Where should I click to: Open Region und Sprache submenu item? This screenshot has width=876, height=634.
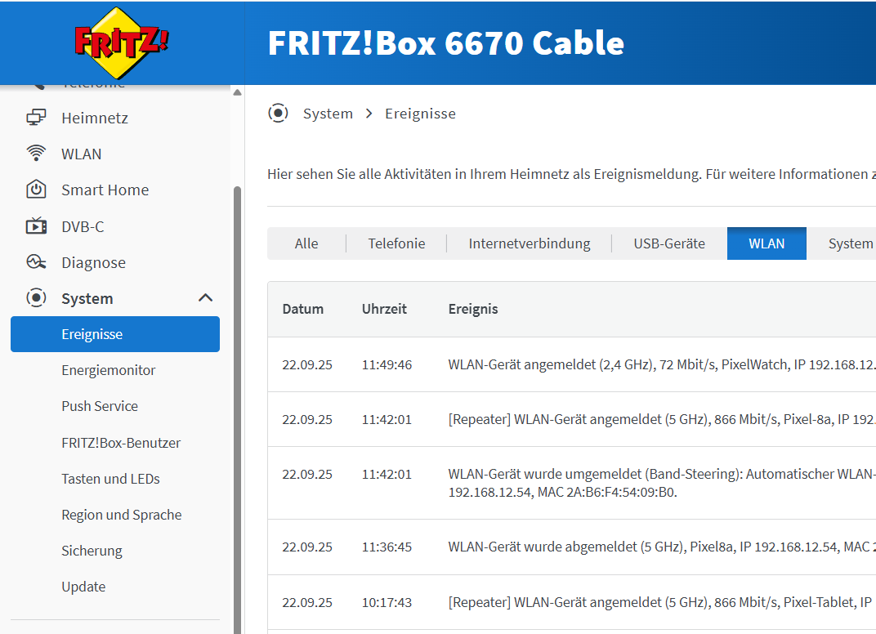tap(121, 515)
